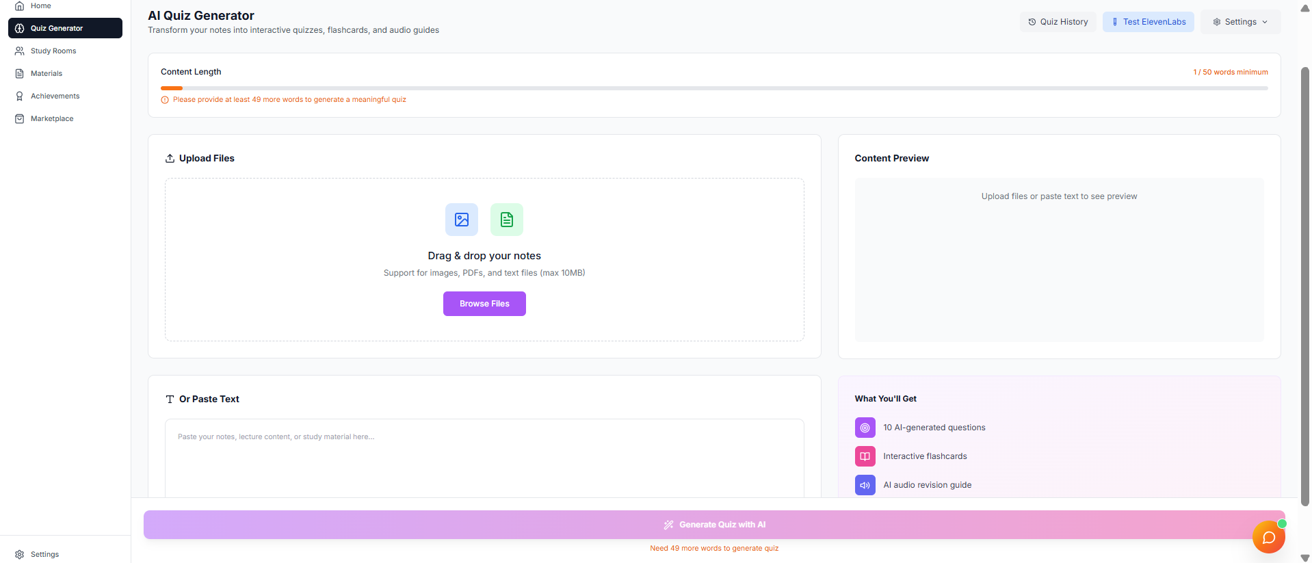
Task: Click the gear icon beside the sidebar Settings label
Action: [20, 554]
